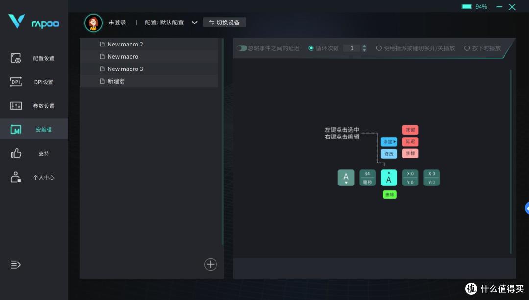This screenshot has width=529, height=300.
Task: Increase loop count with up arrow
Action: pyautogui.click(x=364, y=46)
